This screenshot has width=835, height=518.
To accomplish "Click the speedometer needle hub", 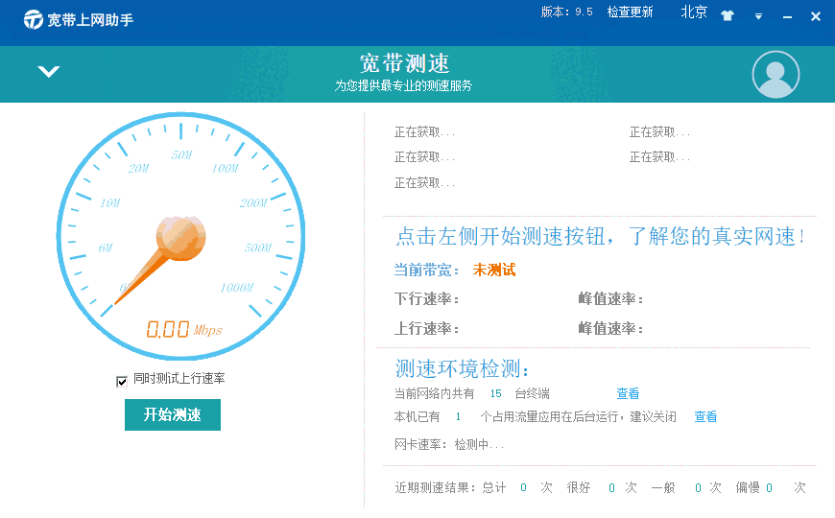I will 180,238.
